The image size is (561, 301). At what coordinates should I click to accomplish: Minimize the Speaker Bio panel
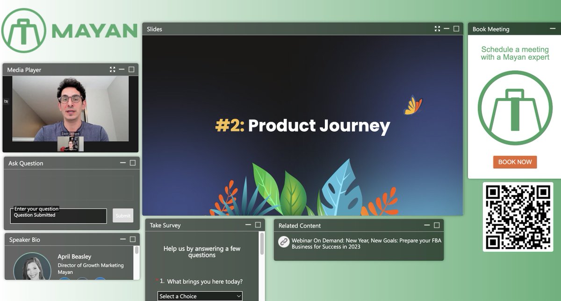[x=123, y=239]
